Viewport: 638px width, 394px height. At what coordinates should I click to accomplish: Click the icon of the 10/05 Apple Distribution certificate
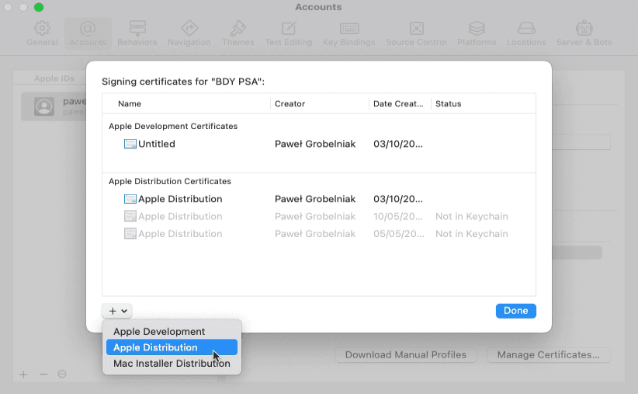pyautogui.click(x=130, y=216)
